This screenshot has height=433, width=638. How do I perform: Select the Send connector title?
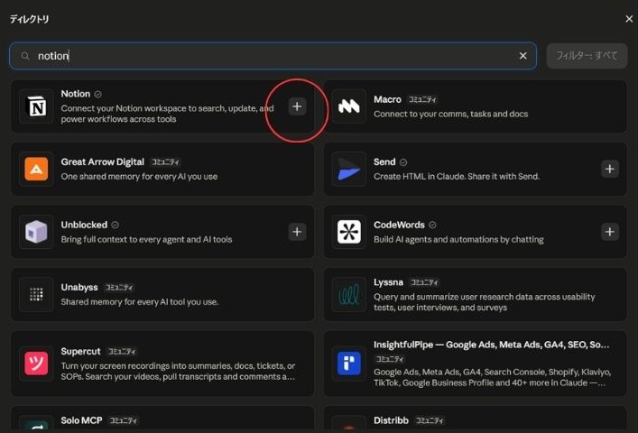pyautogui.click(x=384, y=161)
